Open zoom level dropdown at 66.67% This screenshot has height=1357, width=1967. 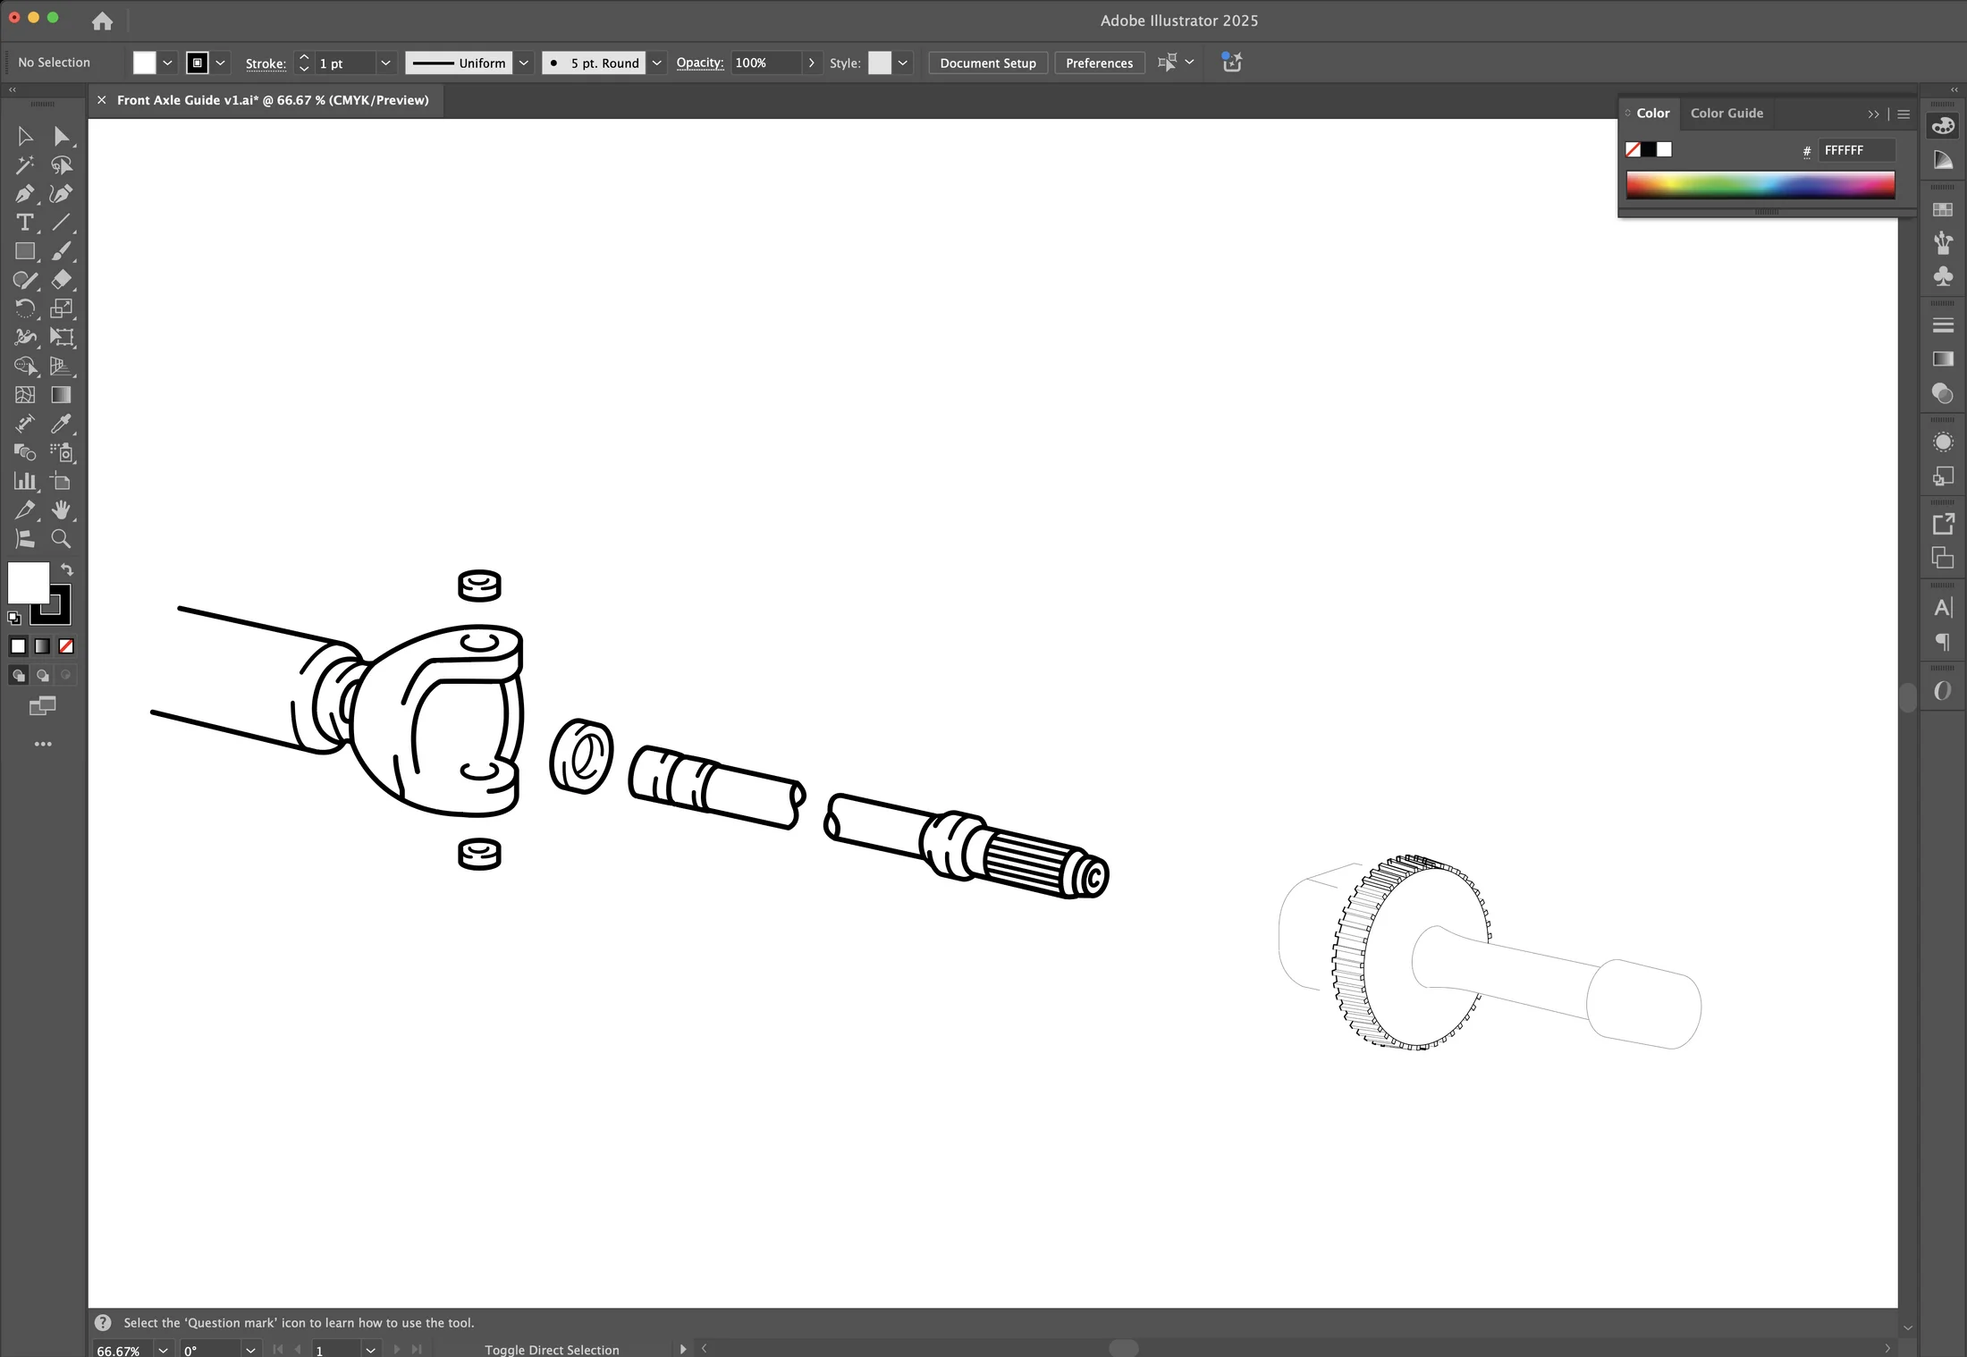click(x=163, y=1350)
